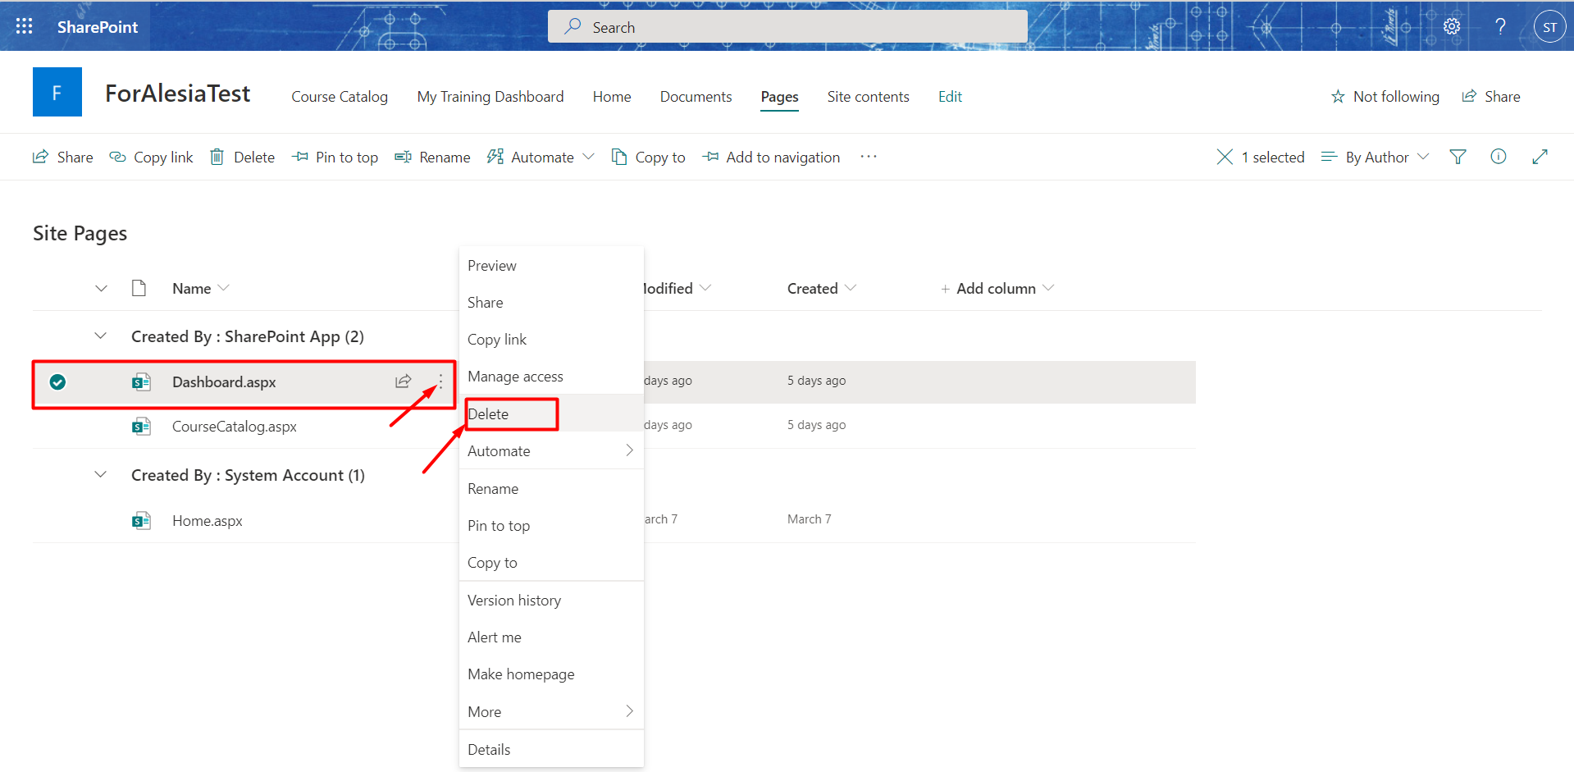1574x772 pixels.
Task: Collapse the Created By System Account group
Action: 100,475
